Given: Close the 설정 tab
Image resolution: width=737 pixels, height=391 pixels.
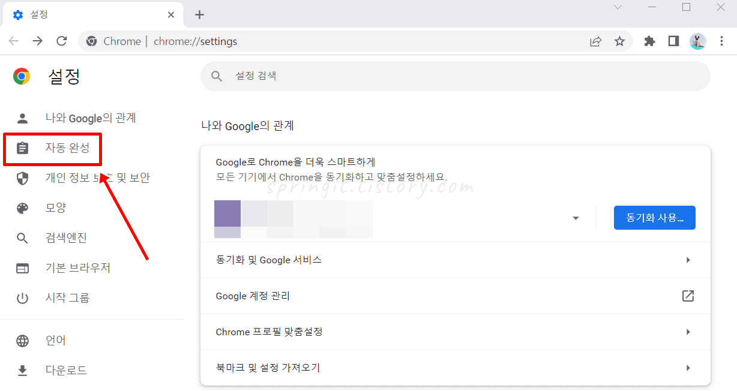Looking at the screenshot, I should [x=171, y=14].
